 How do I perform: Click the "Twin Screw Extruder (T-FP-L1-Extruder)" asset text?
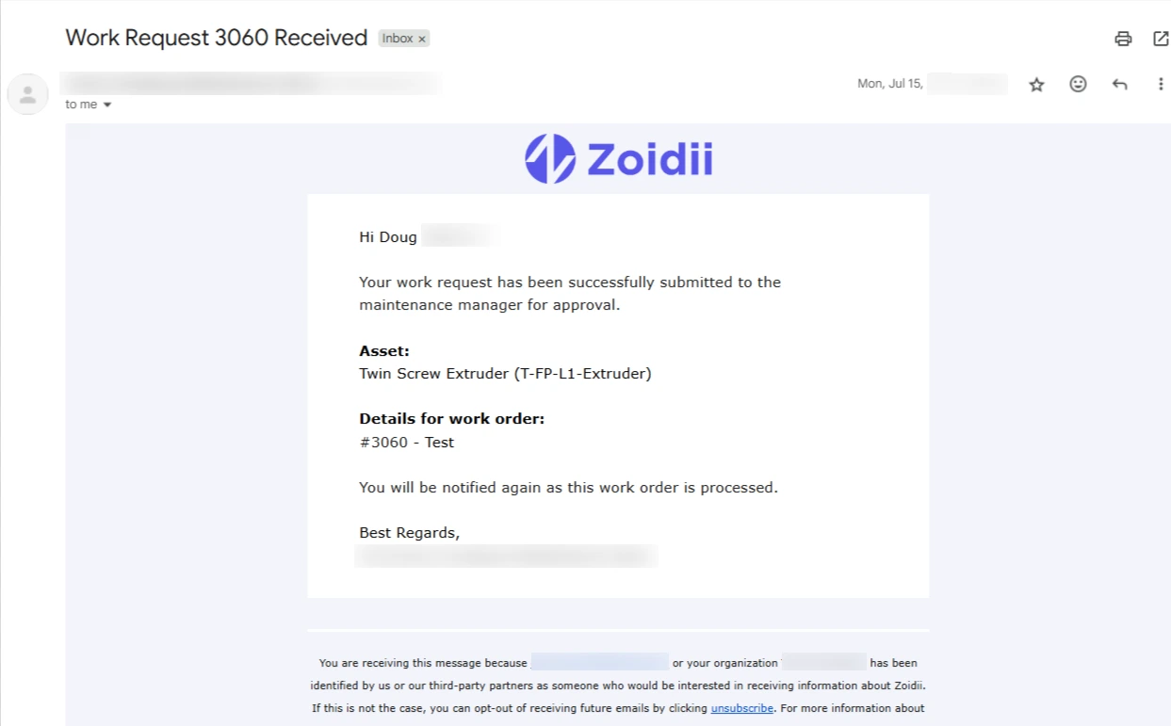coord(505,374)
